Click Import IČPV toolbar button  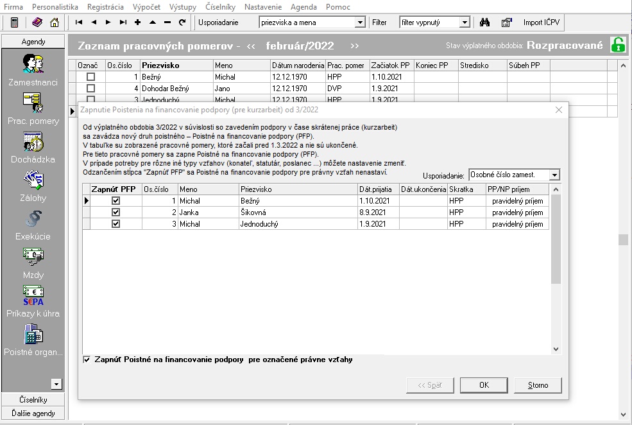point(542,22)
